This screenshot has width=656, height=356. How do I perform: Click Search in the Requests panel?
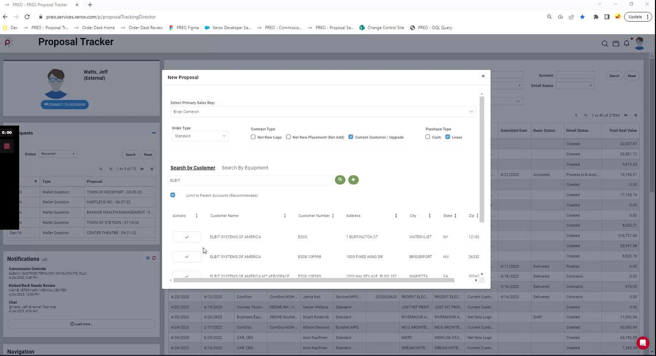point(131,154)
